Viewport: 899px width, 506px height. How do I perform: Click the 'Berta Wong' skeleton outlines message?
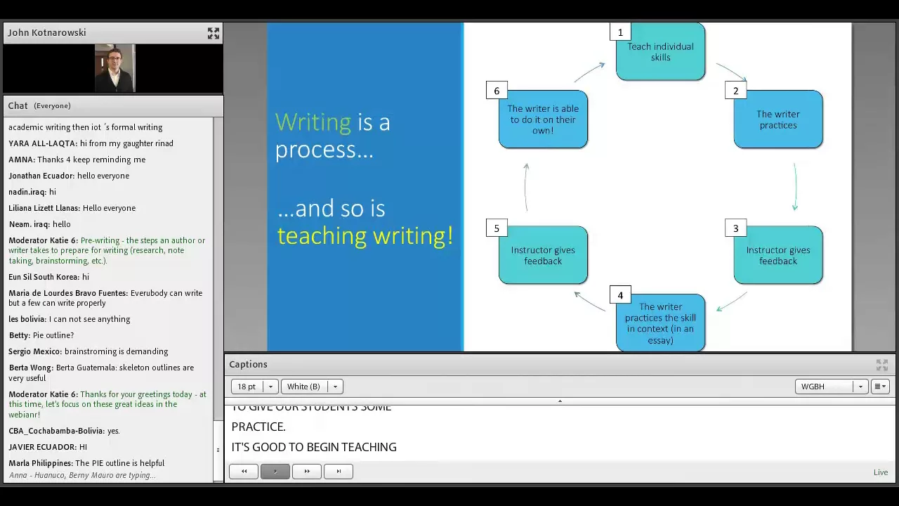(x=102, y=372)
